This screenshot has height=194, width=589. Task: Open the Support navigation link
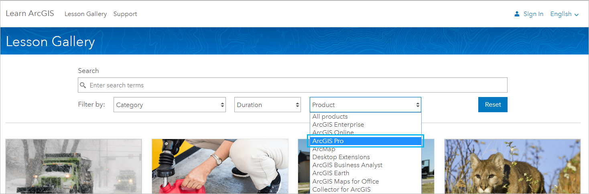(x=125, y=14)
